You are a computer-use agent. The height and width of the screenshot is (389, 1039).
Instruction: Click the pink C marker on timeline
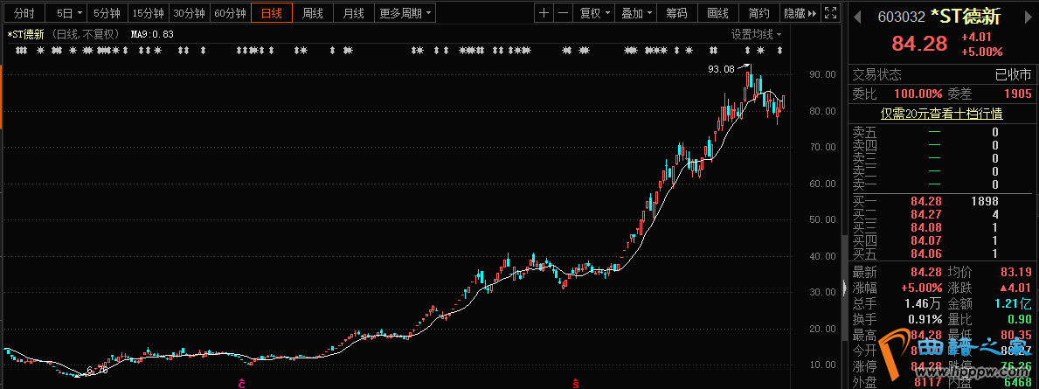[242, 383]
